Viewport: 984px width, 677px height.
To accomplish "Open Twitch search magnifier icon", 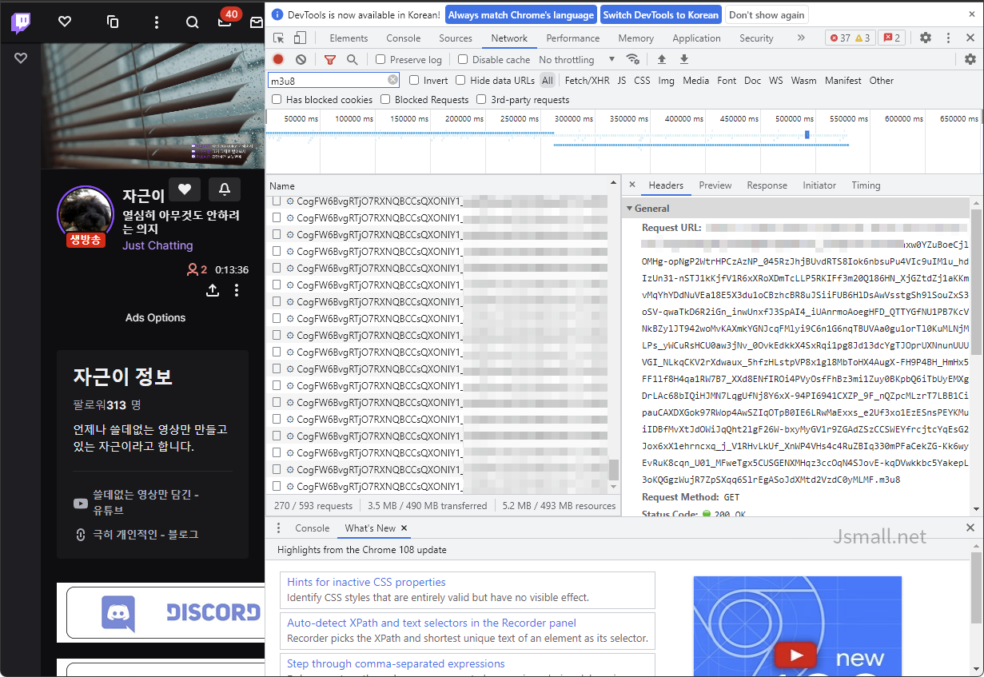I will 192,22.
